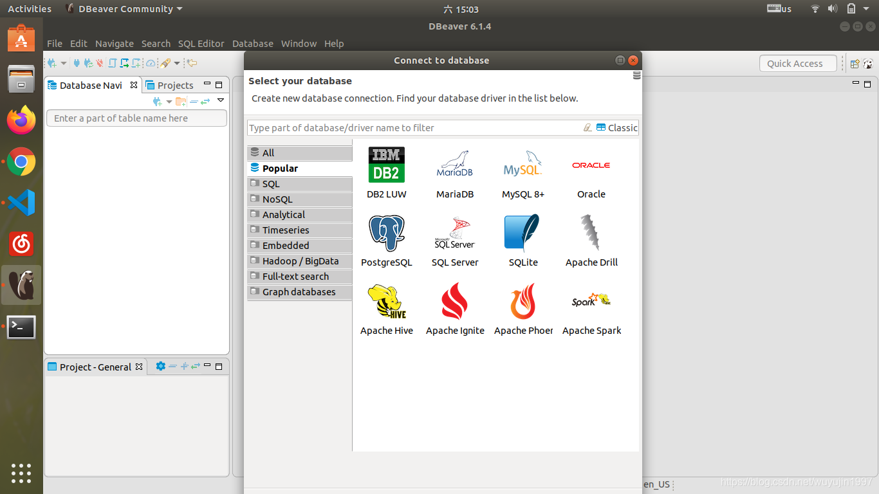The image size is (879, 494).
Task: Select the Analytical database category
Action: pos(300,215)
